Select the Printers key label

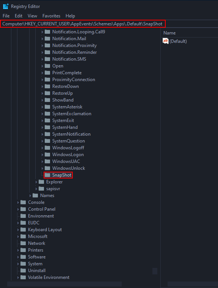click(36, 250)
